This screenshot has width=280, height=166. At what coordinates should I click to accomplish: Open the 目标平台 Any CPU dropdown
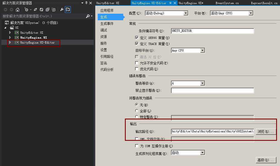click(x=188, y=50)
